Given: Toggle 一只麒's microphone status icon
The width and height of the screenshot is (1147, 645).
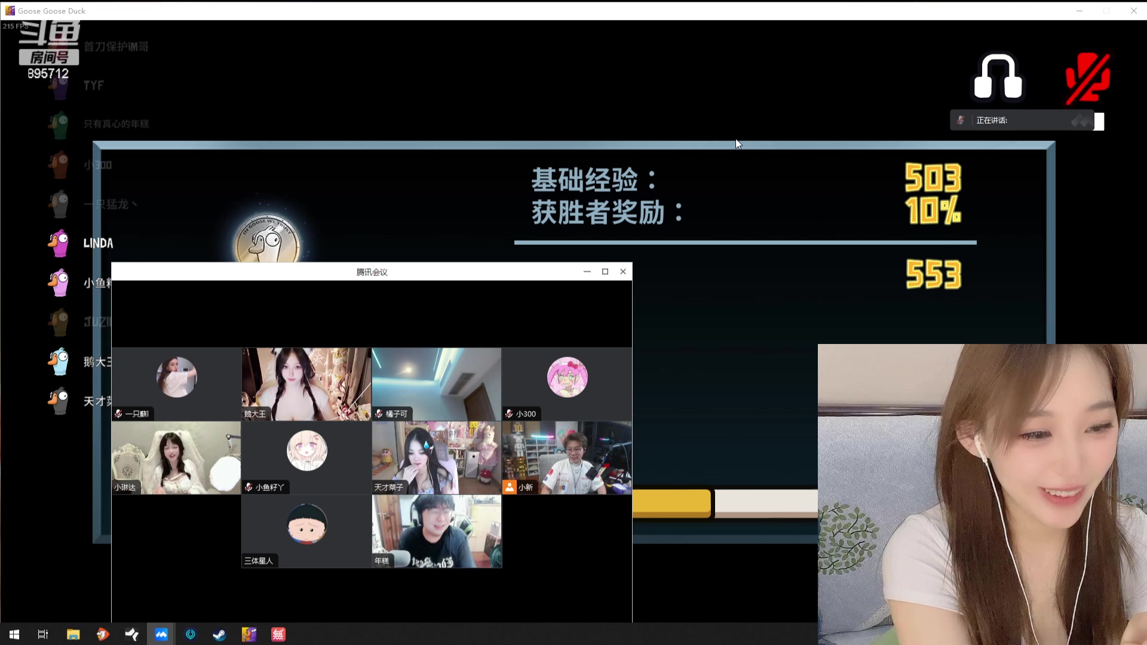Looking at the screenshot, I should tap(119, 413).
